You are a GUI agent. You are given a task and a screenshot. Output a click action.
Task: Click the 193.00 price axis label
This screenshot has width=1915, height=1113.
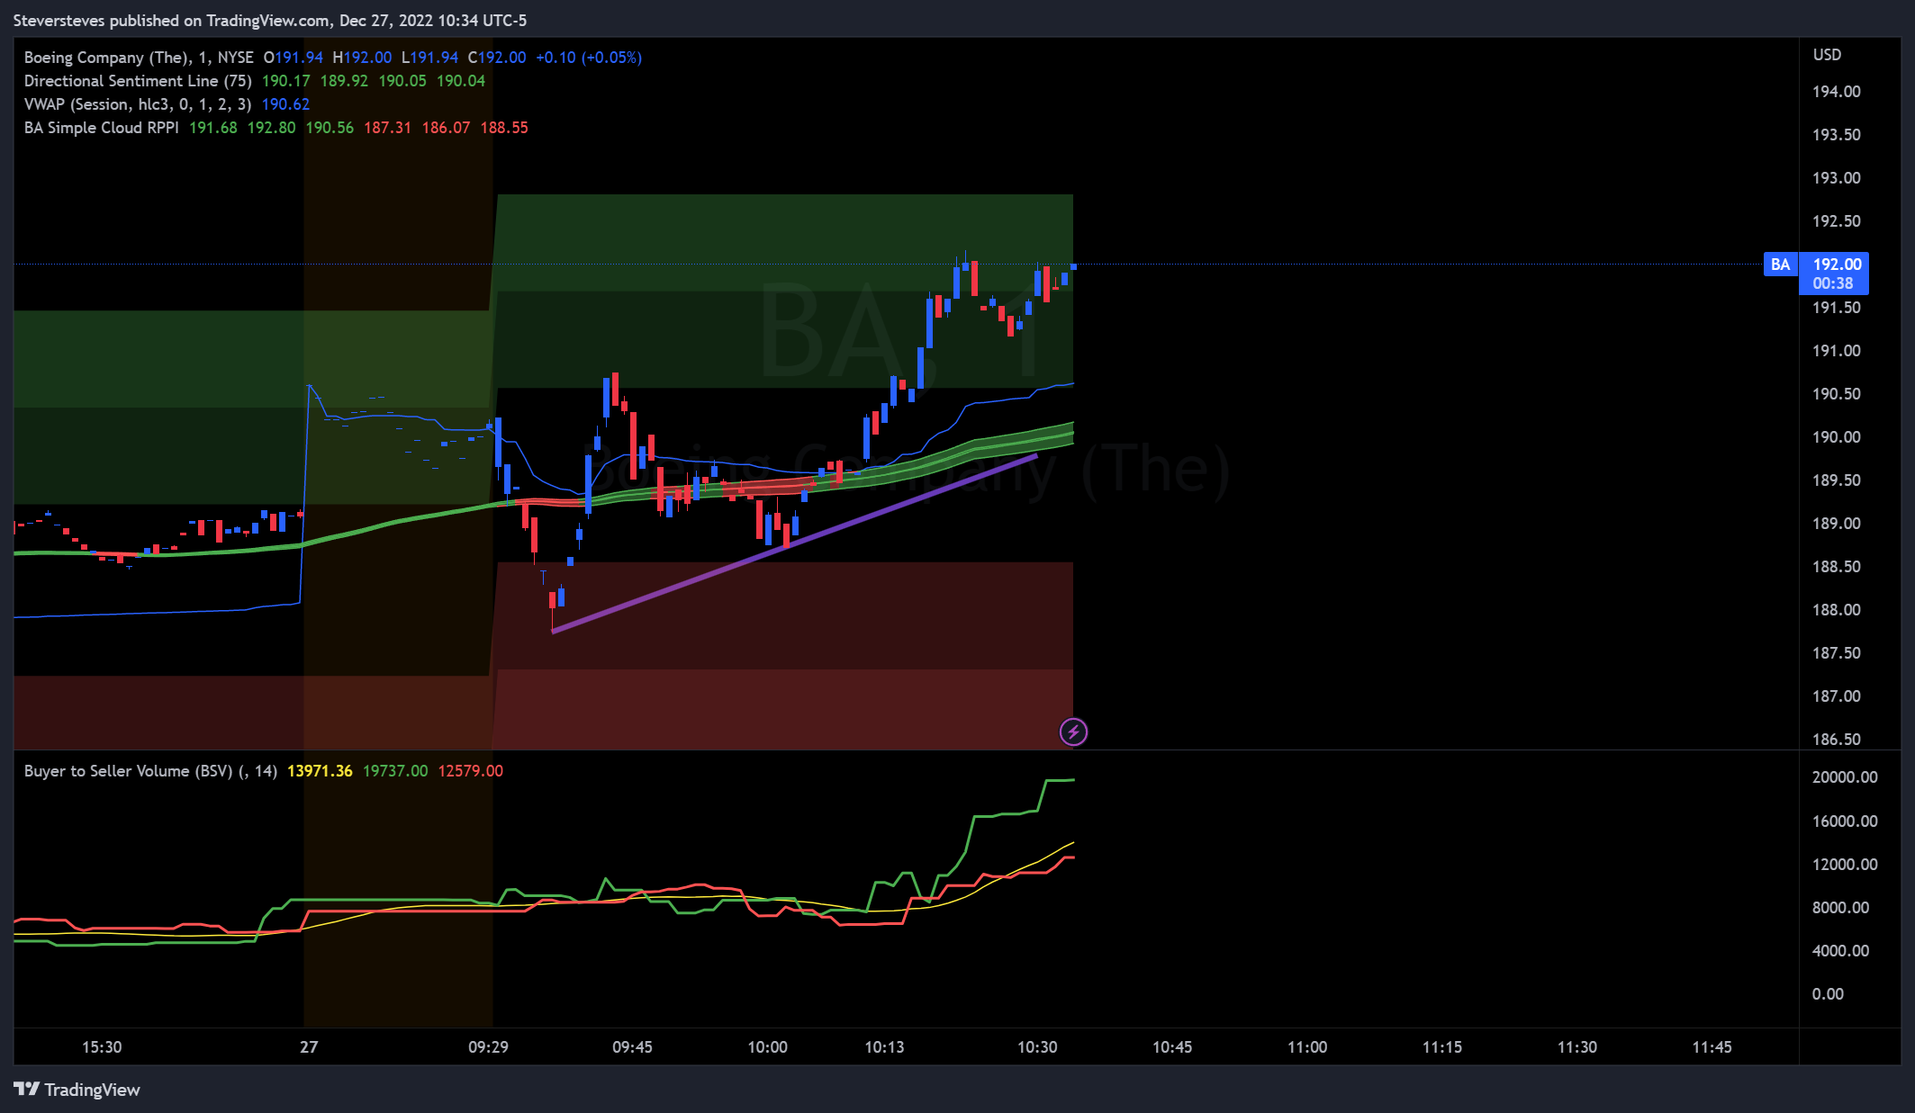(x=1837, y=178)
